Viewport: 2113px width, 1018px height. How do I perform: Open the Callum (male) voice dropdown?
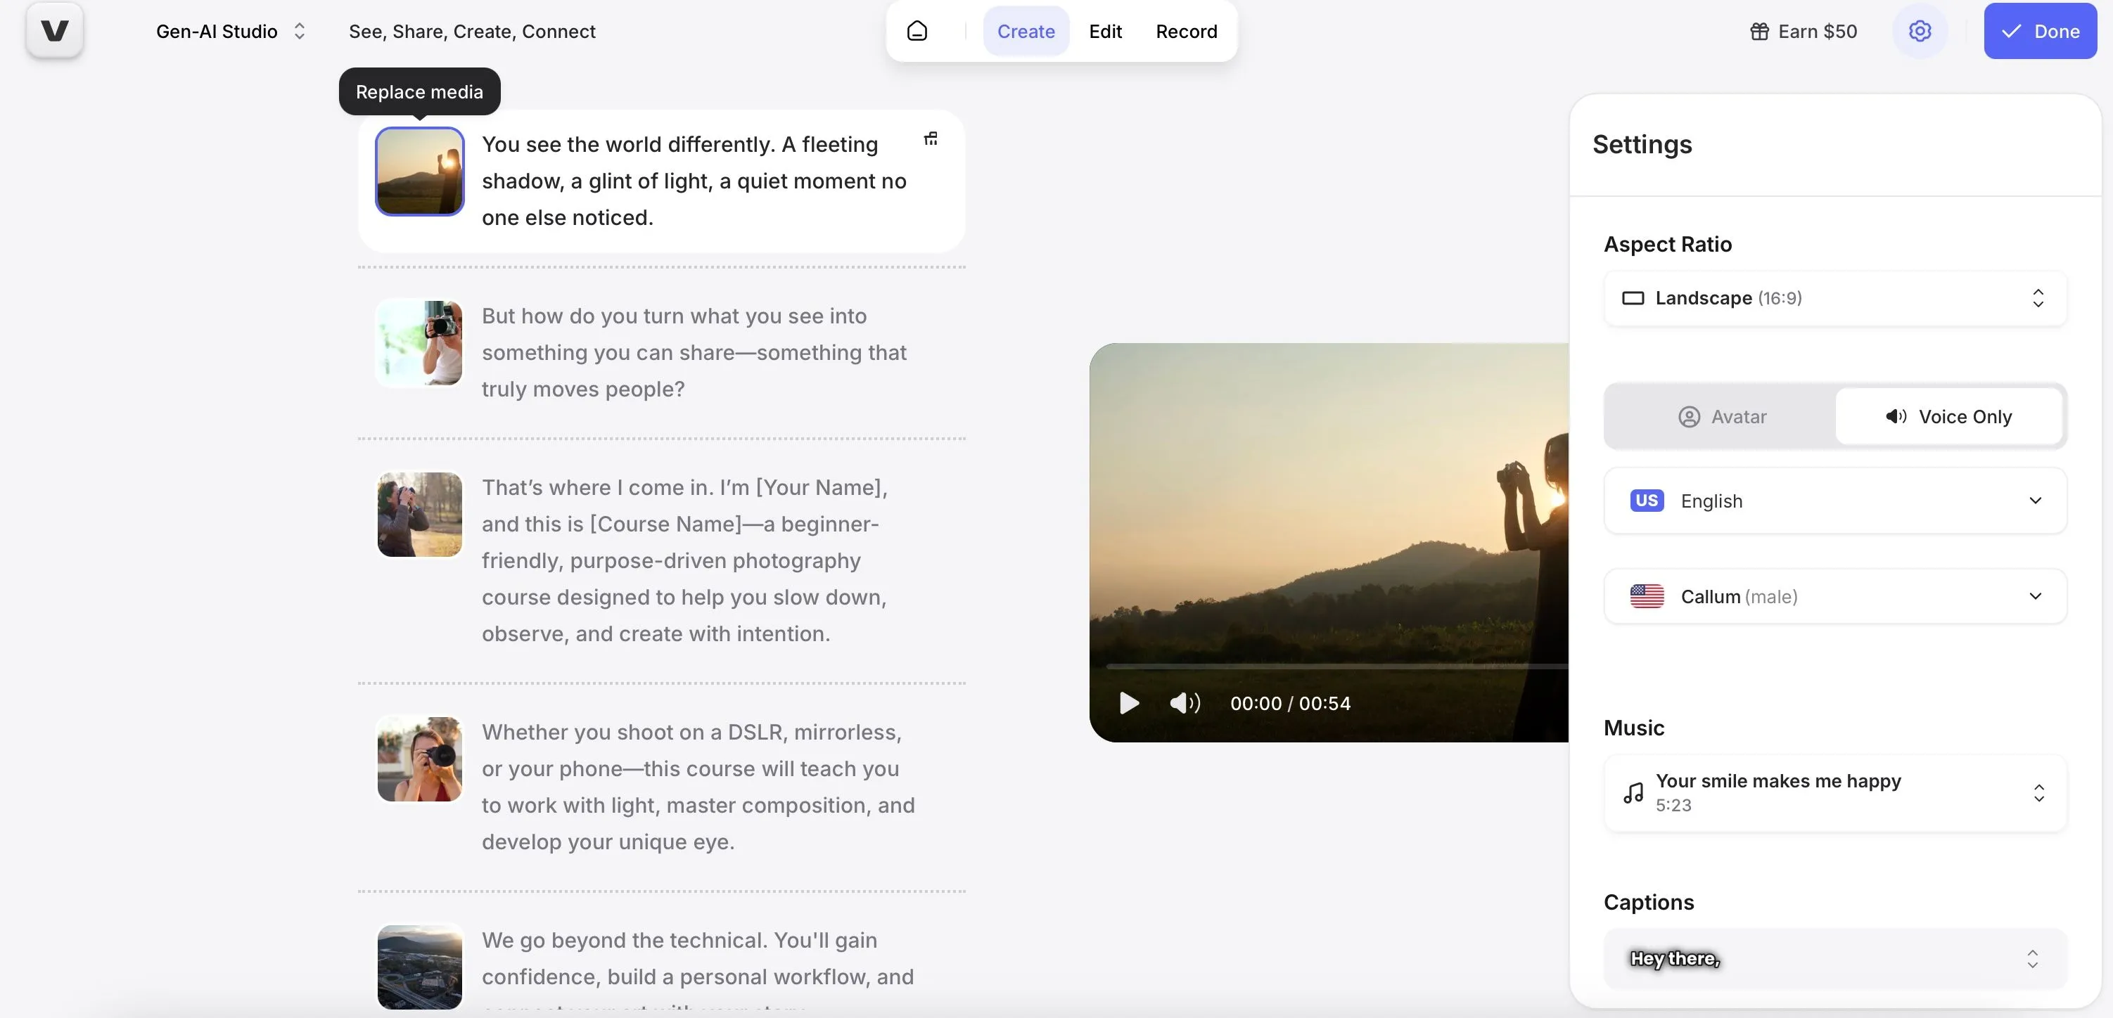(x=2035, y=596)
